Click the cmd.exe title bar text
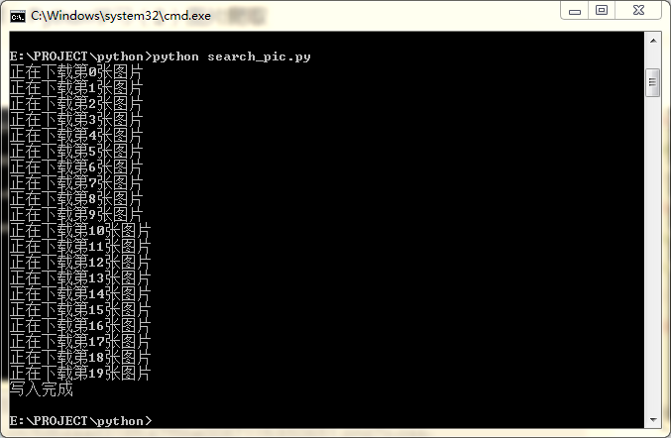The image size is (671, 438). 121,16
